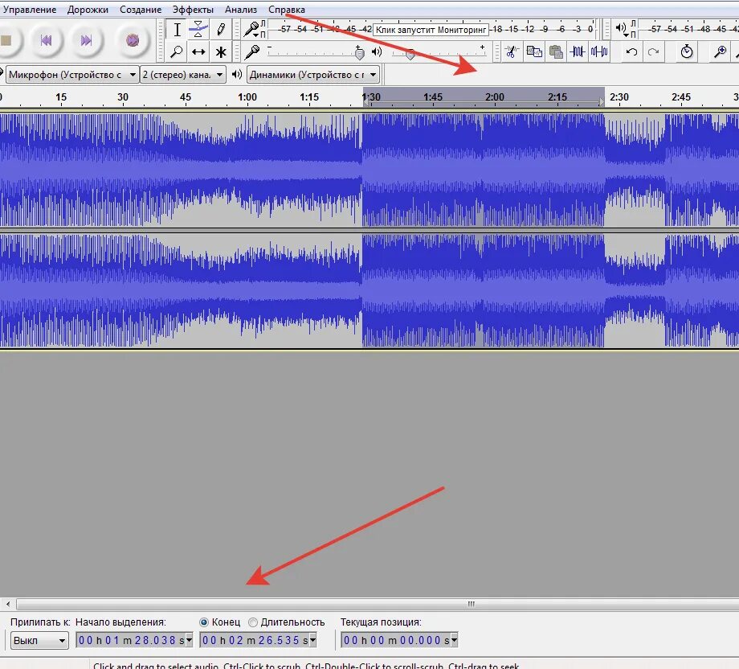The width and height of the screenshot is (739, 669).
Task: Click the 2:30 mark on timeline ruler
Action: [619, 97]
